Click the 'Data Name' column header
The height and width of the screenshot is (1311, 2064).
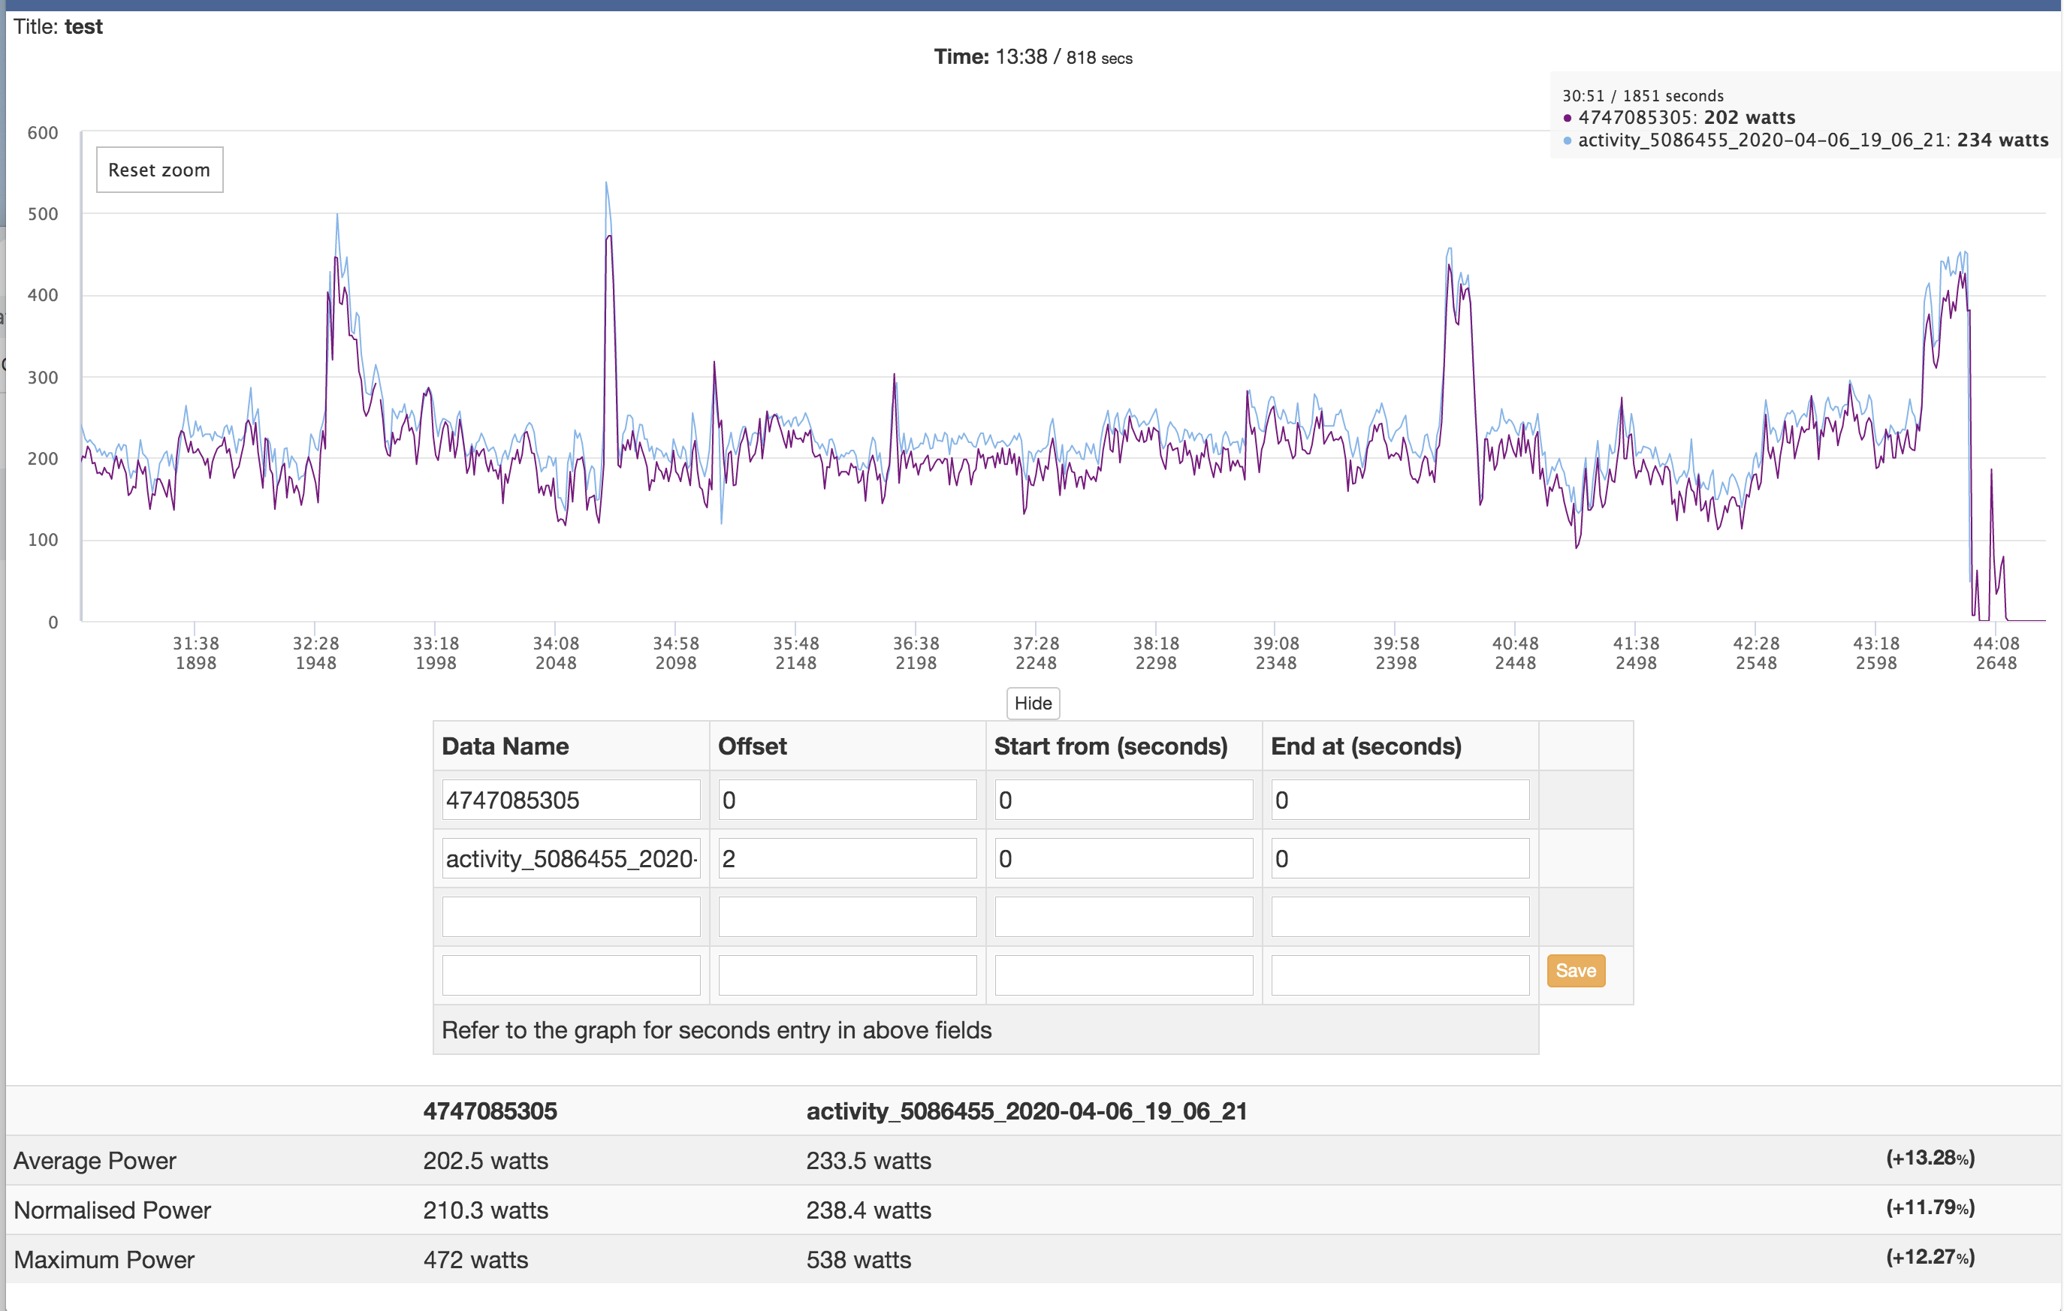point(505,746)
